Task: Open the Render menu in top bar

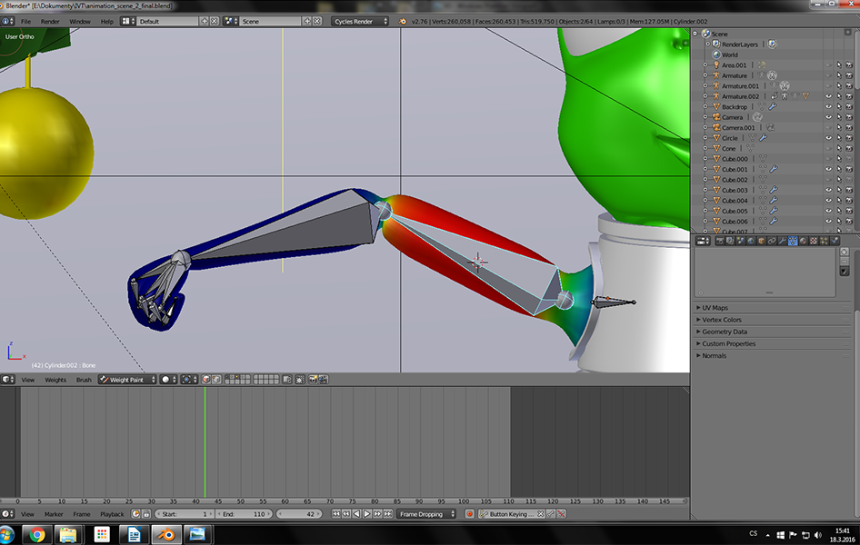Action: point(50,21)
